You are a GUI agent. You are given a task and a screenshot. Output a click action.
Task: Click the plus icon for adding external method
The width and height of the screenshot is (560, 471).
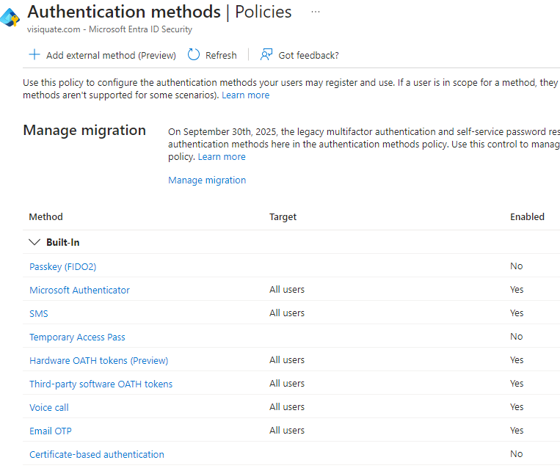coord(34,54)
